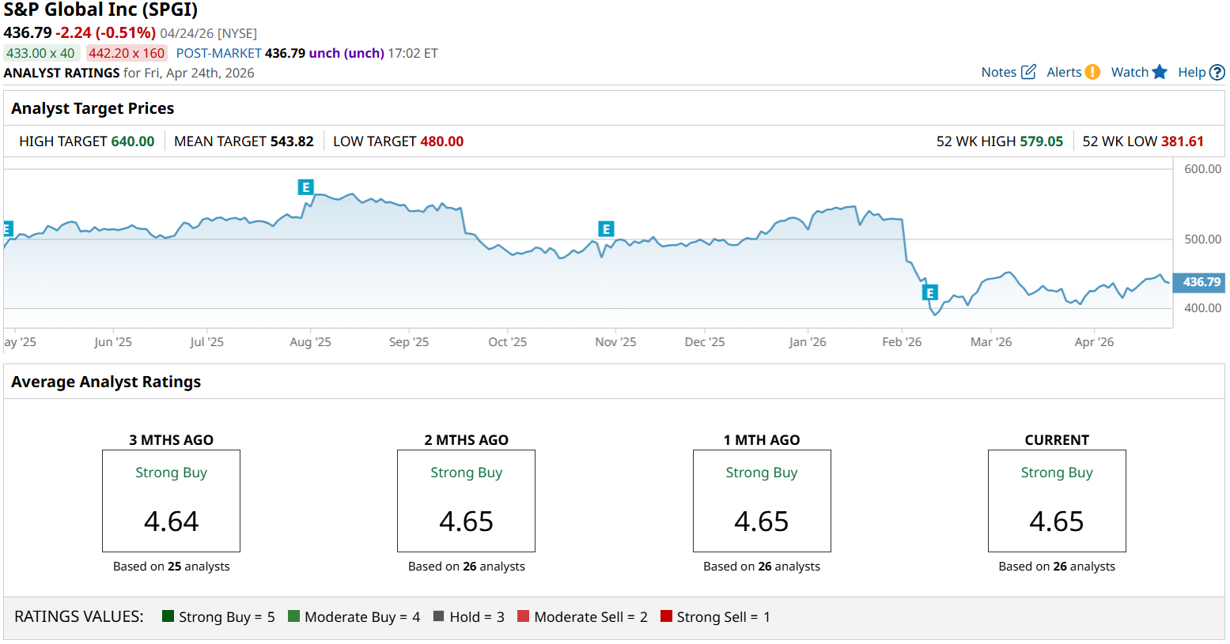Open the Watch text link
1230x644 pixels.
pyautogui.click(x=1129, y=72)
